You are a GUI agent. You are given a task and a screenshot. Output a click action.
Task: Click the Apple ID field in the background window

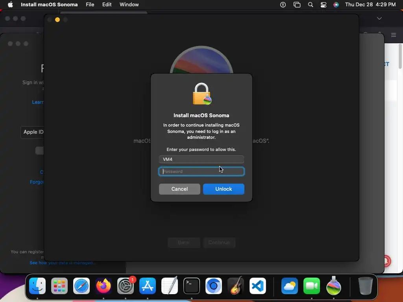(32, 132)
